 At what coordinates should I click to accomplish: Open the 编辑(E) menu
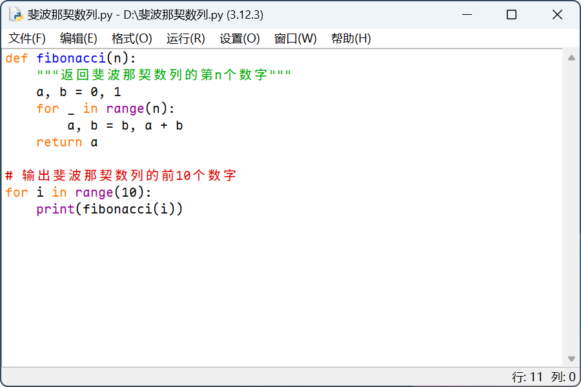[x=79, y=39]
